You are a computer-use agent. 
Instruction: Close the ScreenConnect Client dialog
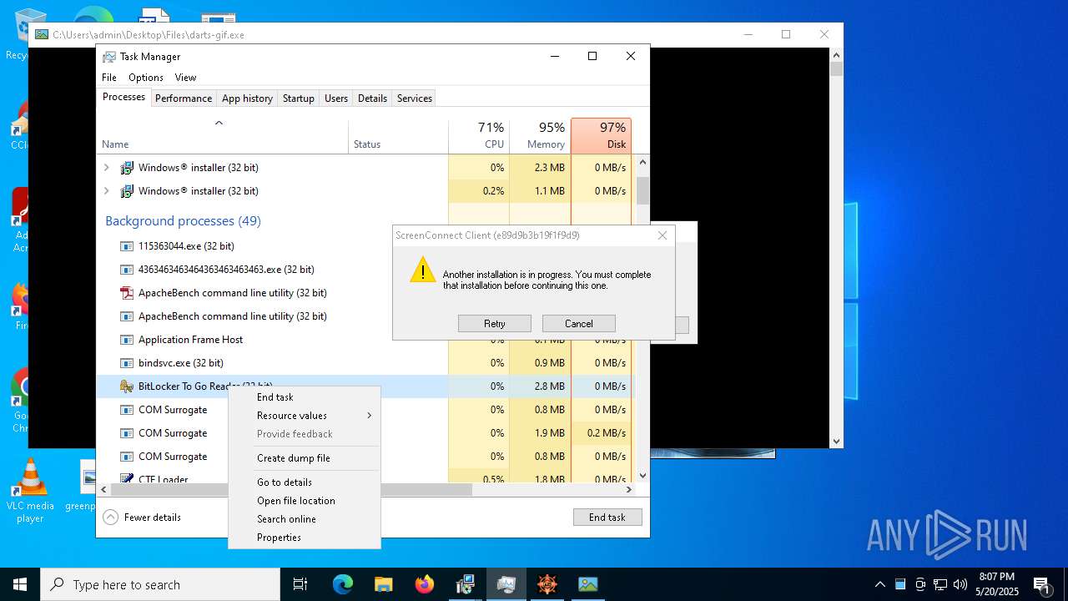(x=662, y=235)
